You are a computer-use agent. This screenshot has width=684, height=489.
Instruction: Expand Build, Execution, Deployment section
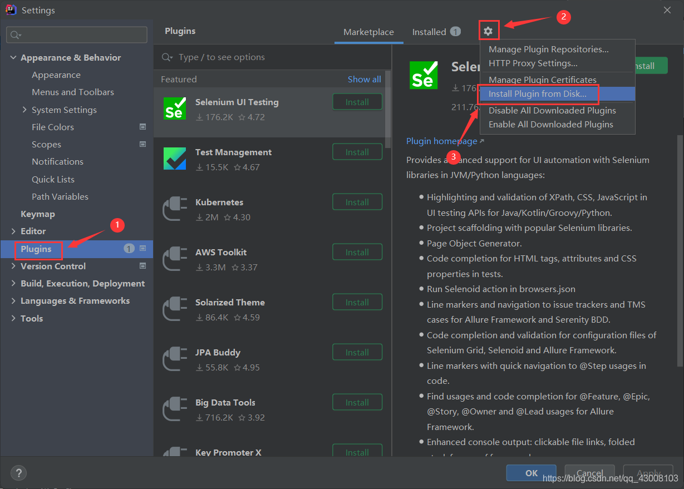(13, 283)
